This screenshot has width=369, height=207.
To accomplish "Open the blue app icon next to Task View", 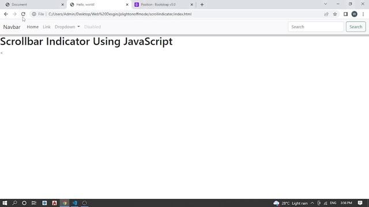I will (x=44, y=203).
